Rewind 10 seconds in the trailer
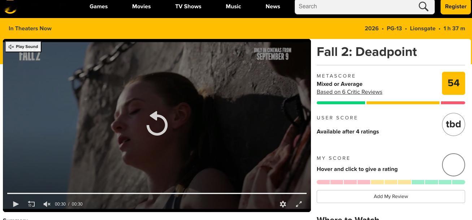Screen dimensions: 472x220 (x=31, y=204)
